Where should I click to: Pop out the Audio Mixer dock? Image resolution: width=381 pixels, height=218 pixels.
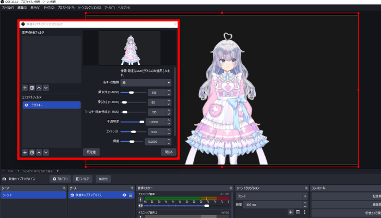point(231,188)
